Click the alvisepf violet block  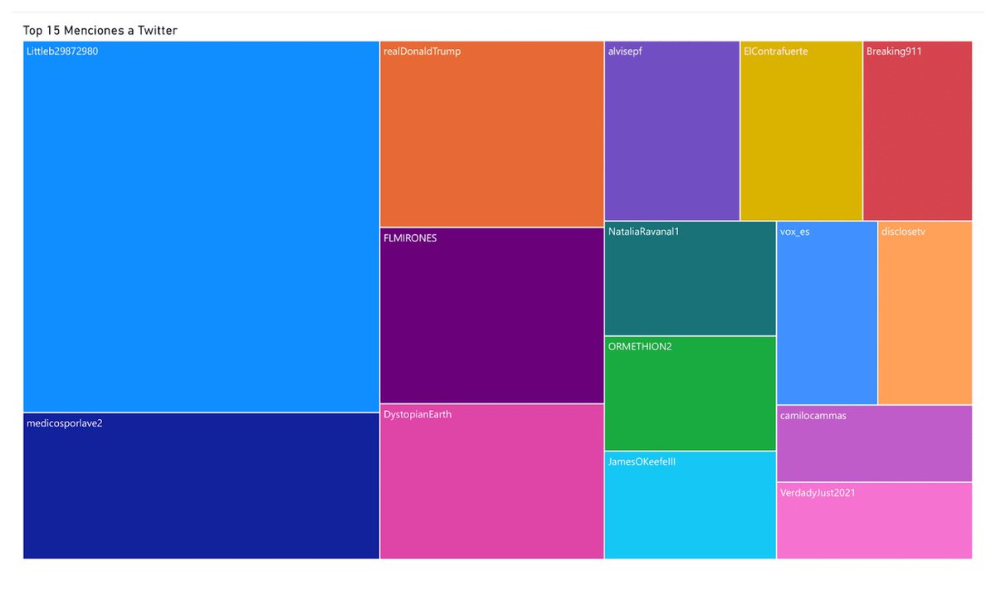672,130
